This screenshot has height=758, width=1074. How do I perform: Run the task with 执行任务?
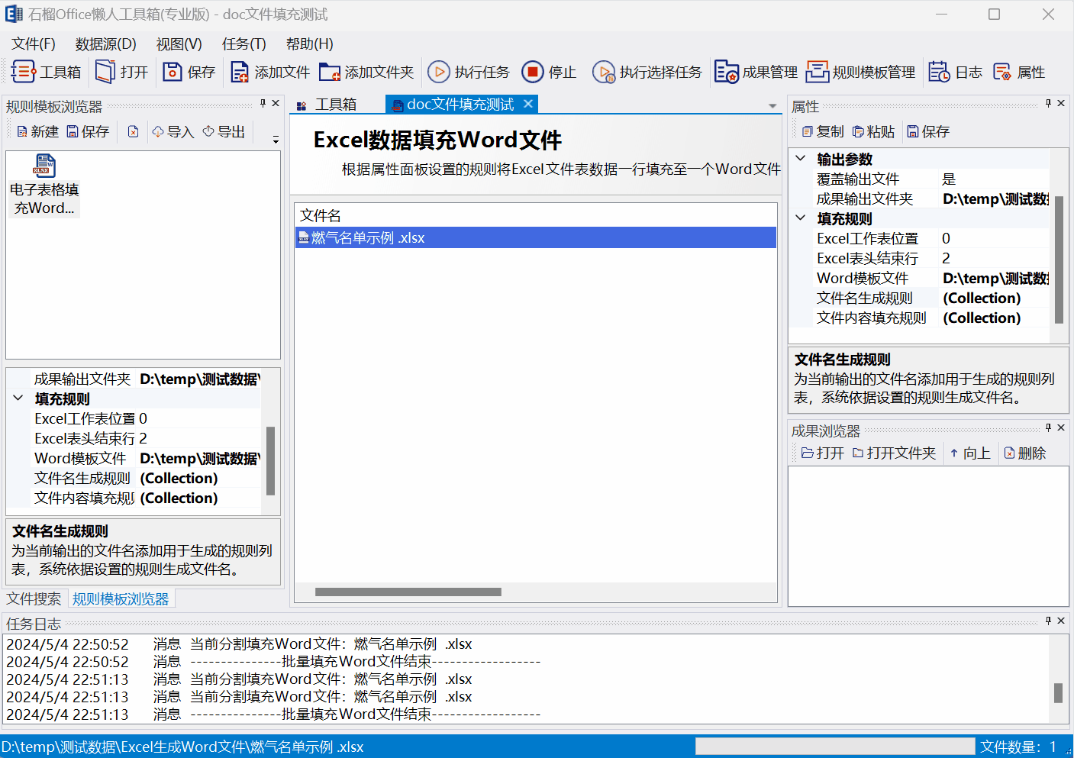click(469, 72)
